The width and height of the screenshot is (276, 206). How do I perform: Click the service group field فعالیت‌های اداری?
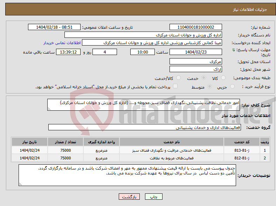pyautogui.click(x=145, y=127)
